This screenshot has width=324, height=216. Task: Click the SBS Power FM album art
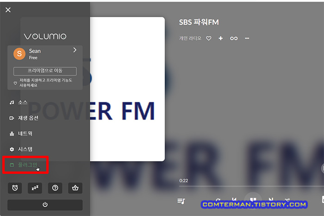point(127,89)
